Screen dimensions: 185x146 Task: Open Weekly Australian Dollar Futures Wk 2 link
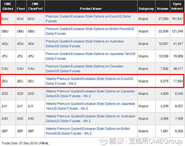pyautogui.click(x=90, y=119)
